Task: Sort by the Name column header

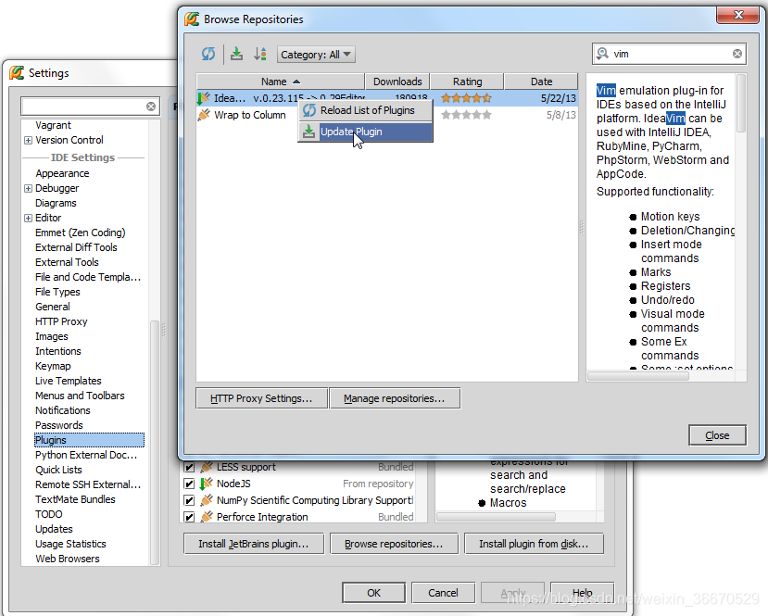Action: pos(281,82)
